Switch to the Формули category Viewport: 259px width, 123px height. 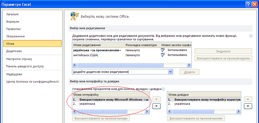pos(13,22)
